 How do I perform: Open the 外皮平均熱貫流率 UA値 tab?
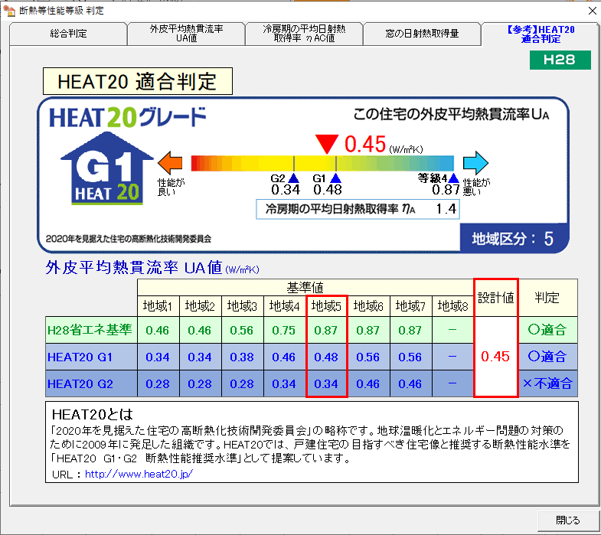[x=186, y=34]
